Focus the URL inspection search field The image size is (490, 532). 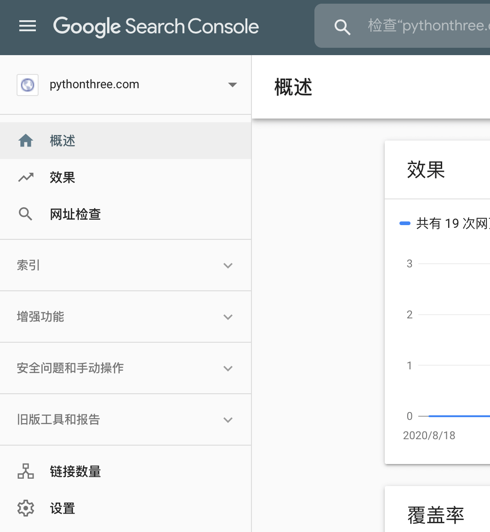point(402,26)
